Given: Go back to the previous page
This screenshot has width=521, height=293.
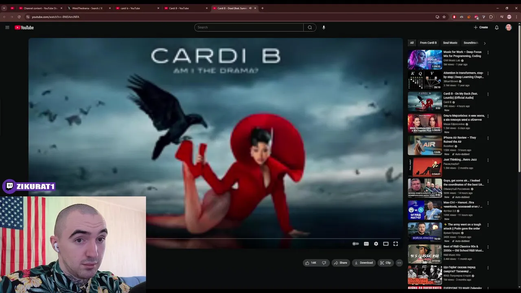Looking at the screenshot, I should pyautogui.click(x=4, y=17).
